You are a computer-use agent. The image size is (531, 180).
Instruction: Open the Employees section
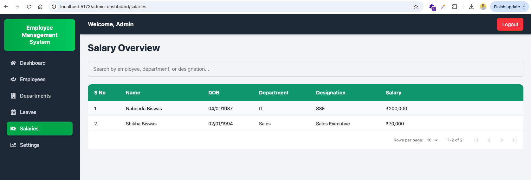pos(33,79)
